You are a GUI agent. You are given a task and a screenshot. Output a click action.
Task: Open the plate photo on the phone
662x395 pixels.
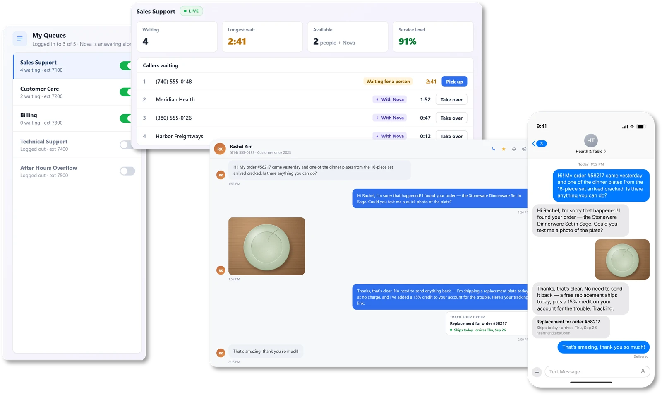622,260
